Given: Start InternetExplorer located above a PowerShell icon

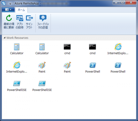Looking at the screenshot, I should [118, 49].
